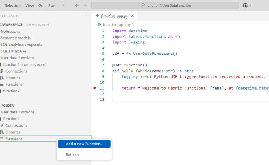Select highlighted Functions row in local folder
The image size is (269, 165).
click(46, 139)
